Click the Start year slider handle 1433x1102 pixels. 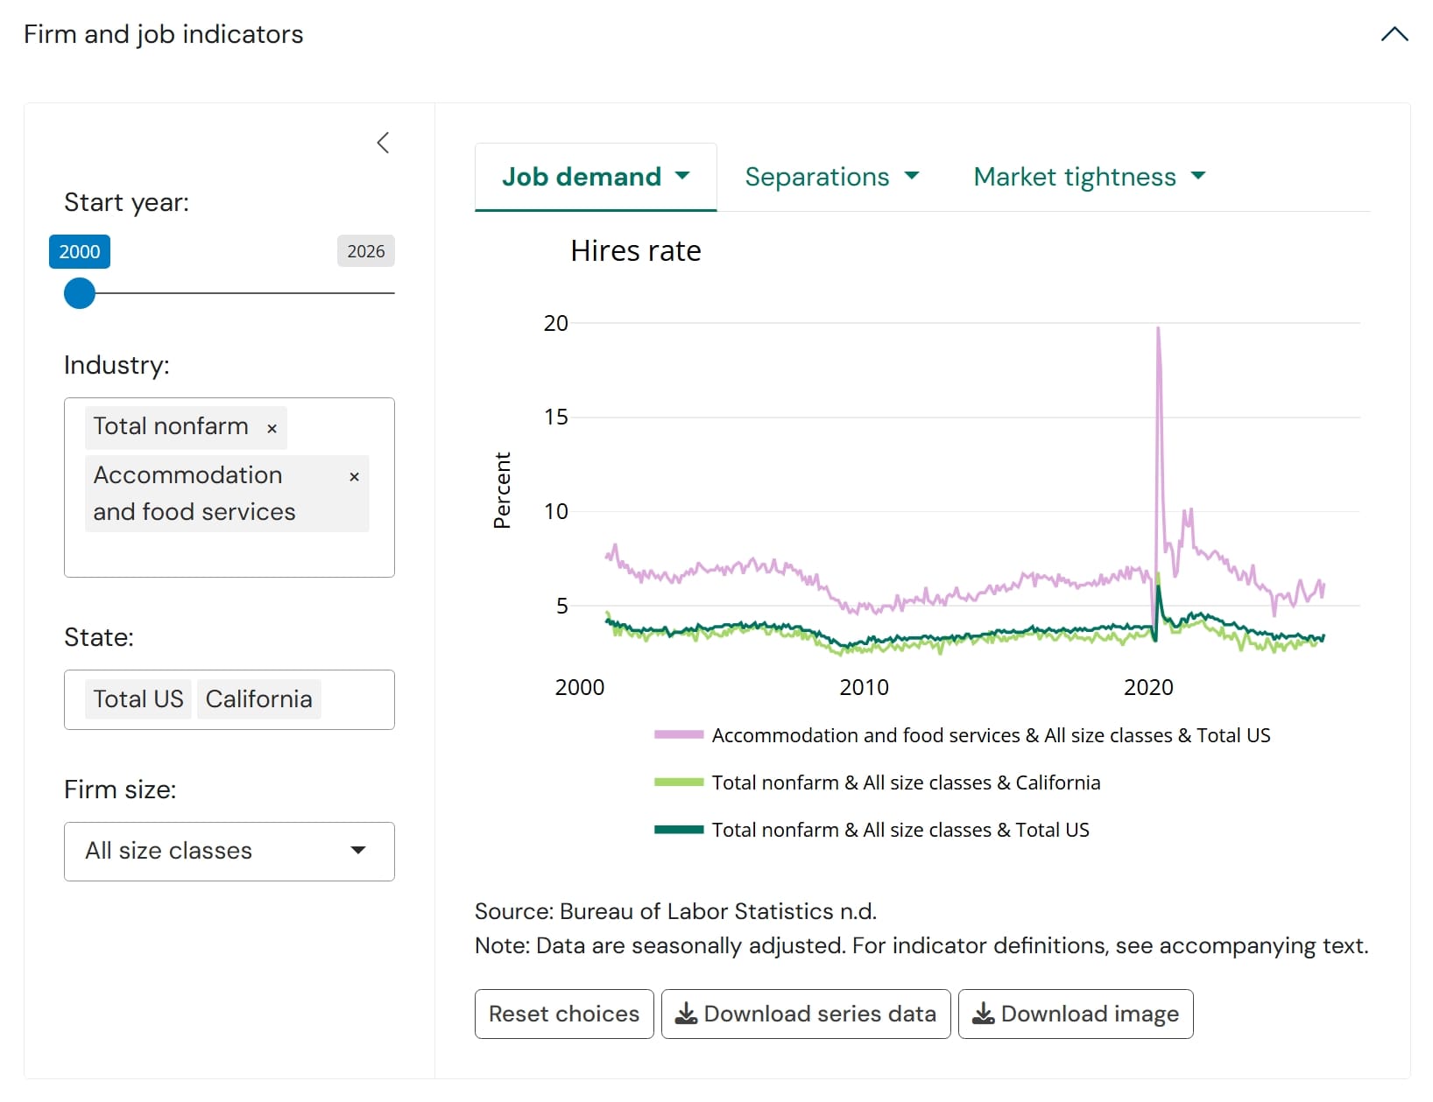(80, 293)
